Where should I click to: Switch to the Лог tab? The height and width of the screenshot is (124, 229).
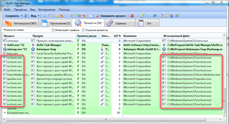tap(147, 23)
